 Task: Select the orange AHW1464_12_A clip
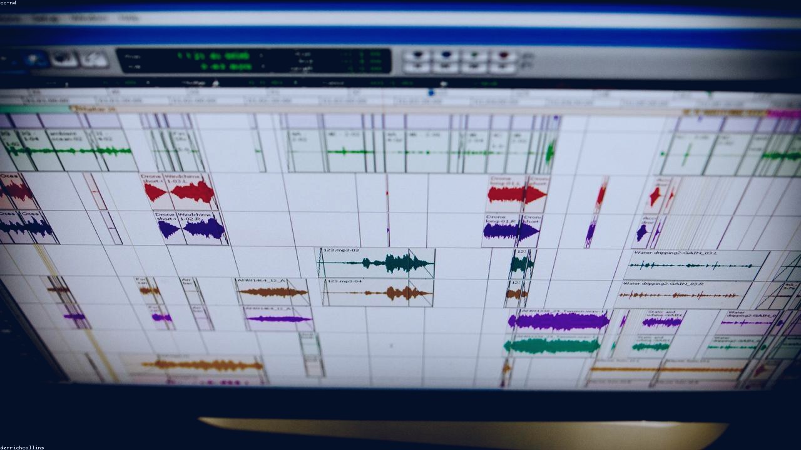pos(272,291)
